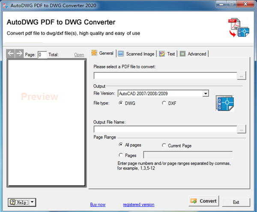Click the Text tab pencil icon

[162, 54]
